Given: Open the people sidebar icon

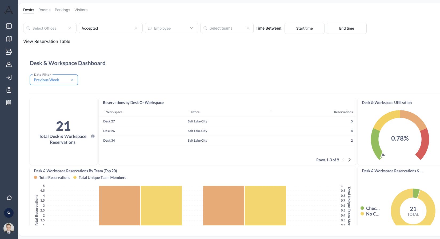Looking at the screenshot, I should [9, 64].
